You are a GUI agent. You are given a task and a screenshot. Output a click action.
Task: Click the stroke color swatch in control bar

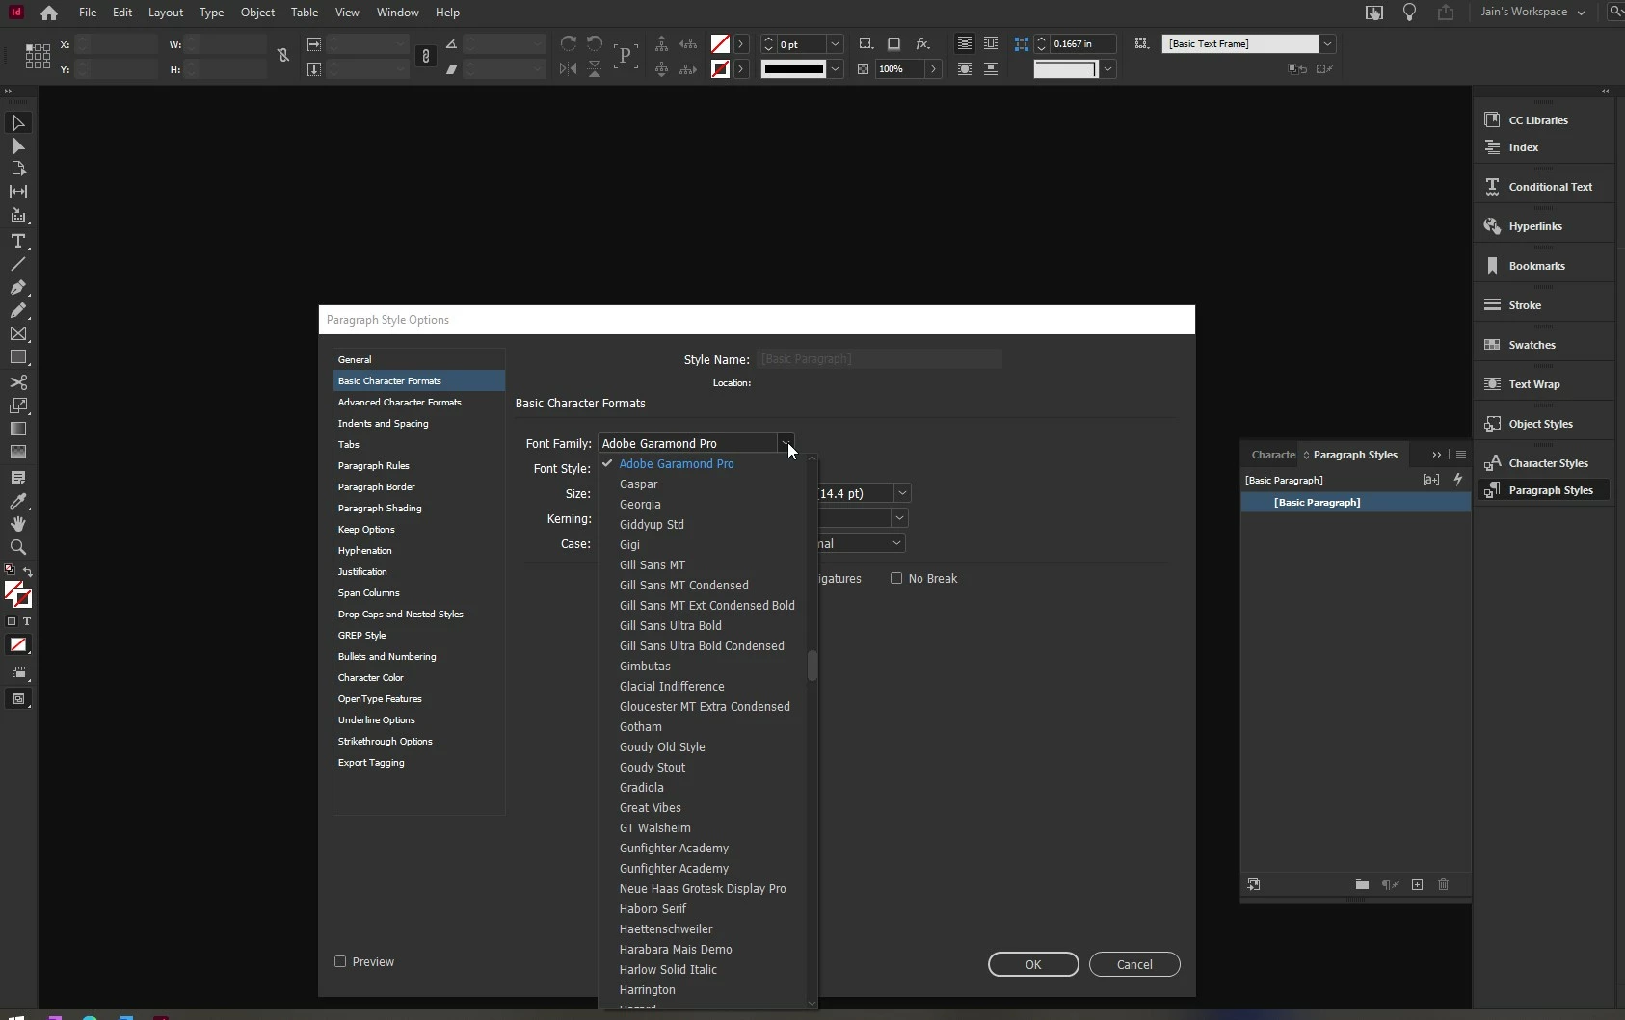(720, 69)
